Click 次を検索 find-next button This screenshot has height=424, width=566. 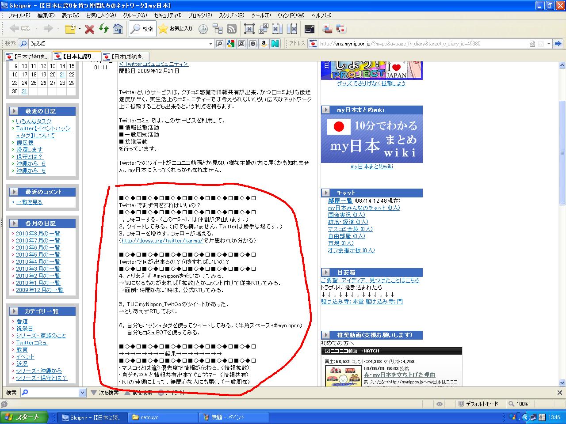[105, 392]
